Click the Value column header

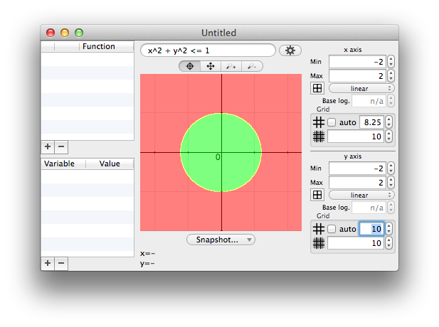(110, 163)
